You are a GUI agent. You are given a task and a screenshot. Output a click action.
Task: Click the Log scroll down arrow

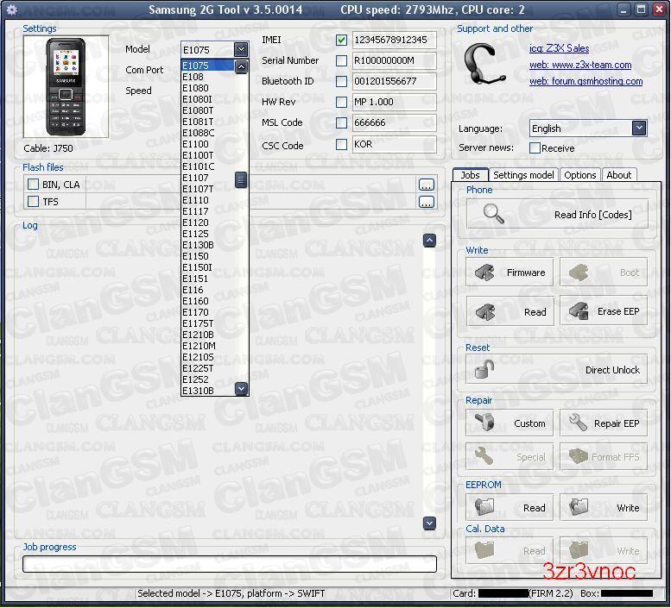point(429,523)
